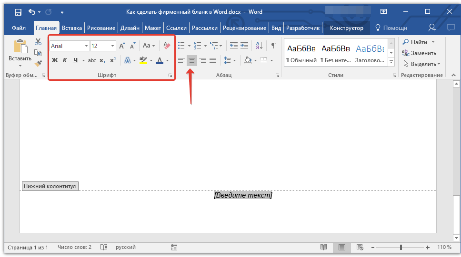This screenshot has height=257, width=461.
Task: Click the Clear All Formatting eraser icon
Action: [x=167, y=46]
